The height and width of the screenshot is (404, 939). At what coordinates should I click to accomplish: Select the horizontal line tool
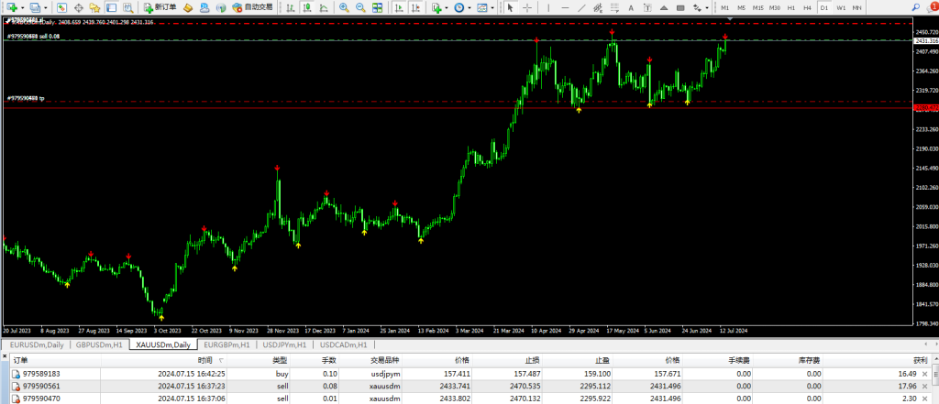click(x=563, y=7)
